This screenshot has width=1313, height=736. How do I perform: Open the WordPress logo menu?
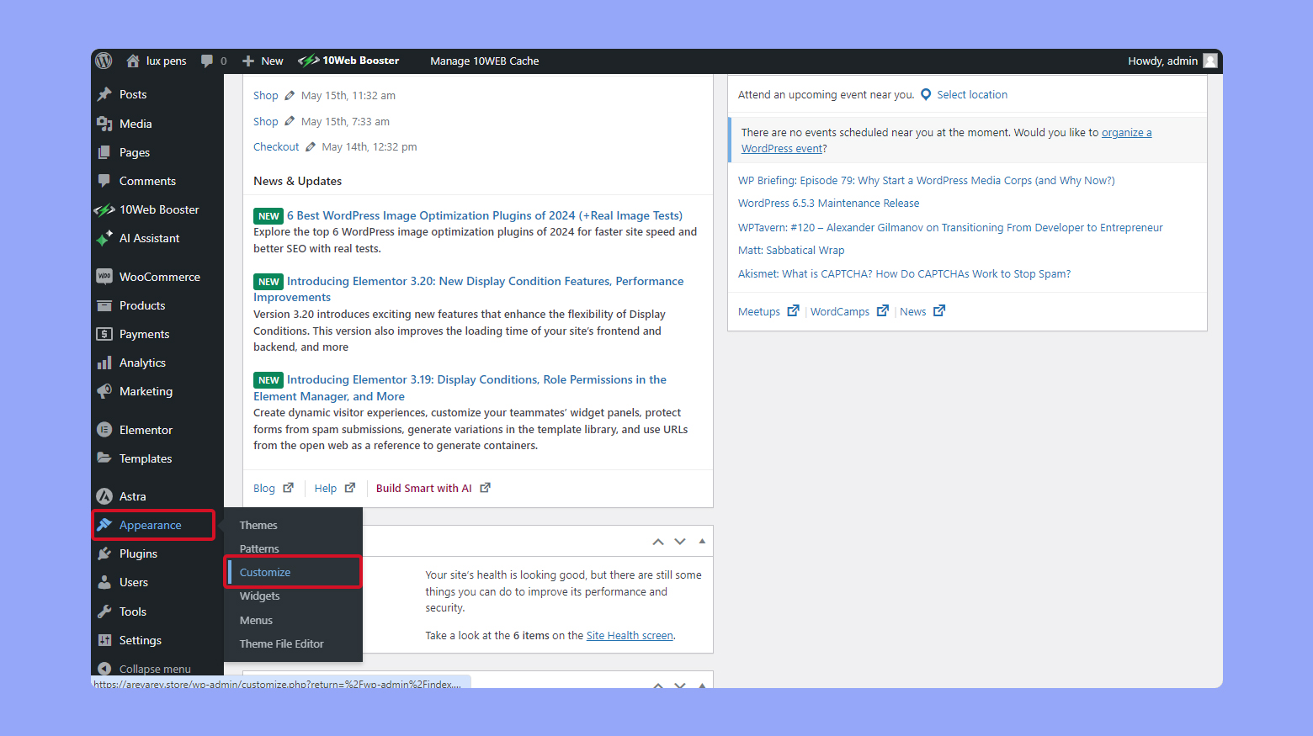(103, 61)
